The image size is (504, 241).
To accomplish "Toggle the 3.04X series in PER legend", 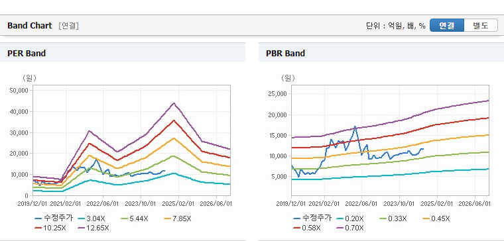I will tap(92, 218).
